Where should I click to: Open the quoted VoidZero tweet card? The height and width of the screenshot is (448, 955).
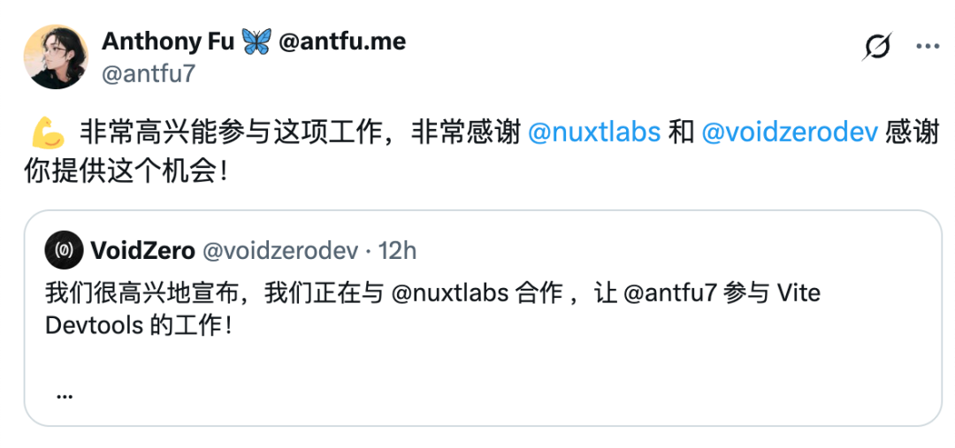(x=483, y=318)
